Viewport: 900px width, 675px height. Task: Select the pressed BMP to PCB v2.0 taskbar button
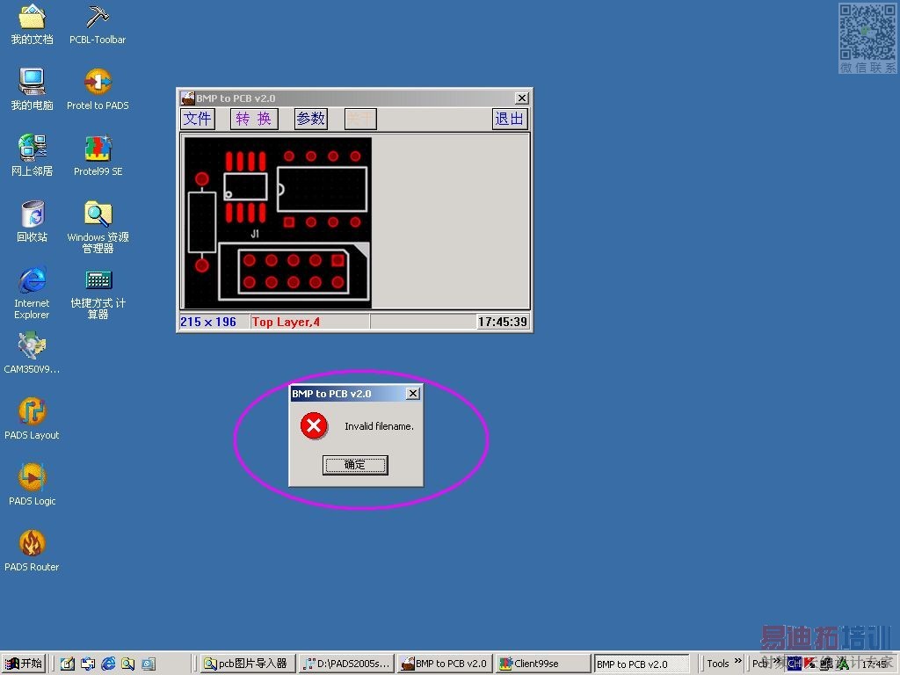641,664
